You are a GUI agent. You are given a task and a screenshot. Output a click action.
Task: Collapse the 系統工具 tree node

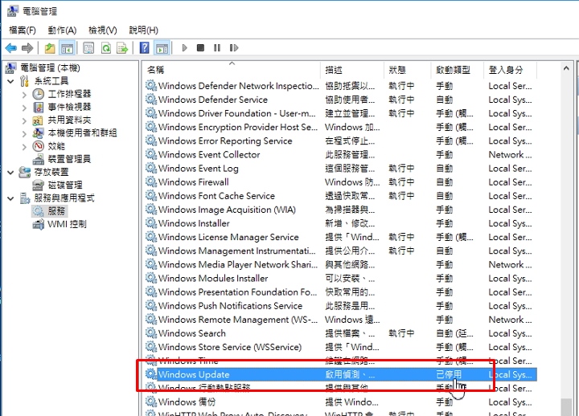click(x=10, y=81)
